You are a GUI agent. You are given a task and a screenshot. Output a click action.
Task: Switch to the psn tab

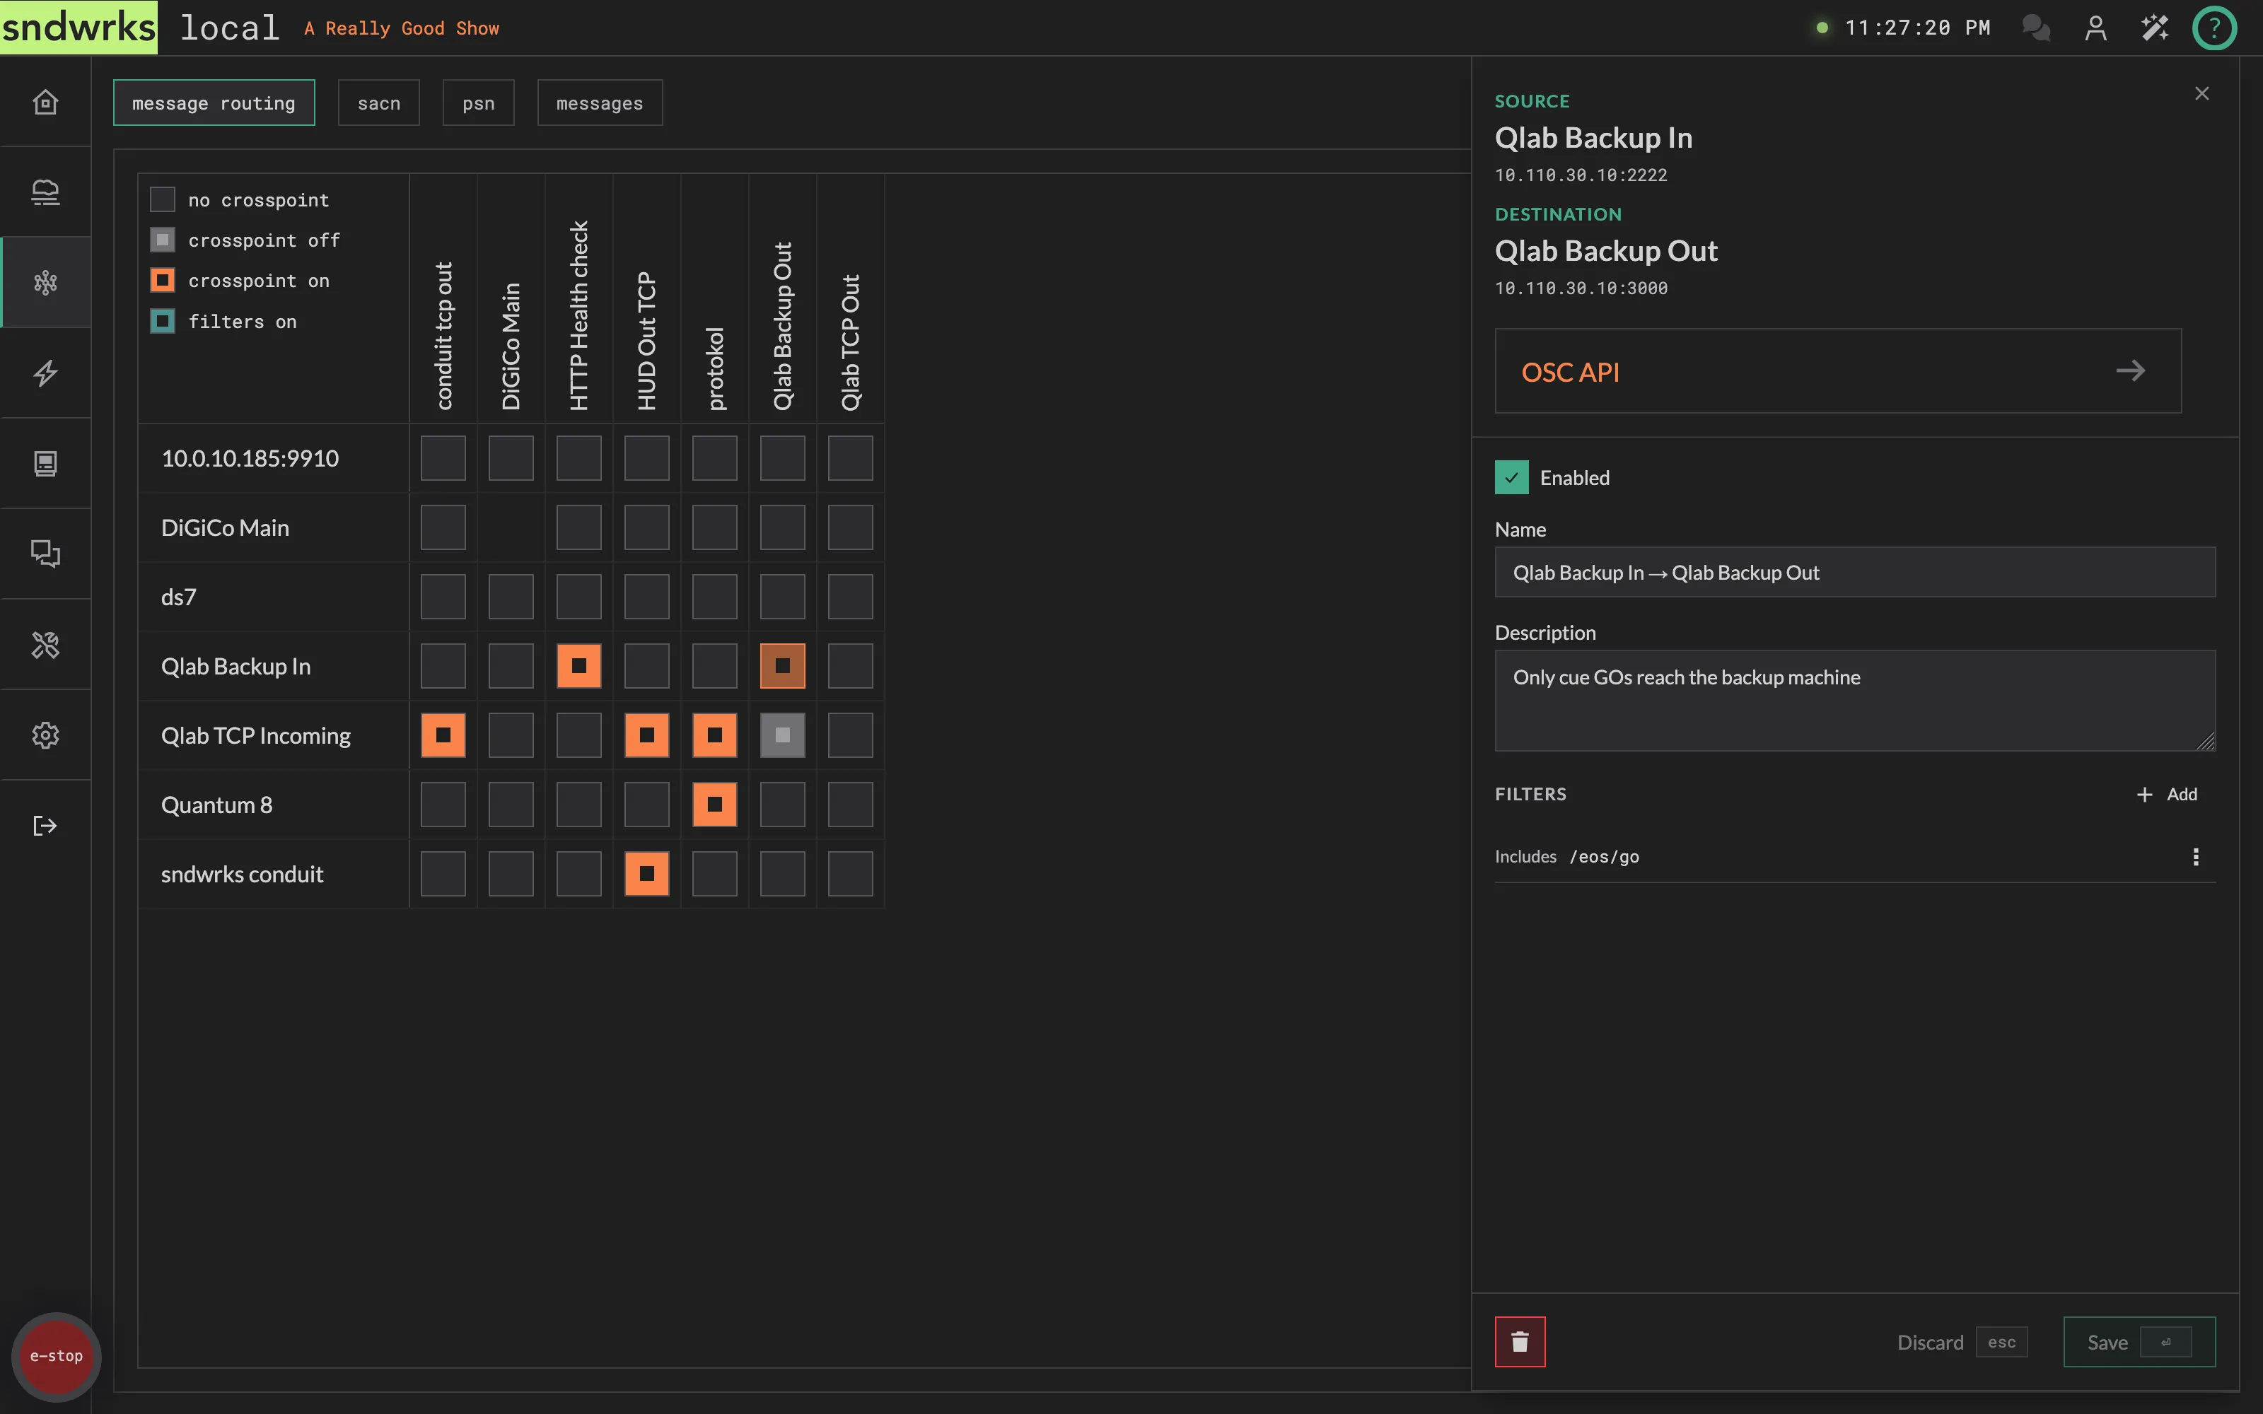pyautogui.click(x=479, y=103)
